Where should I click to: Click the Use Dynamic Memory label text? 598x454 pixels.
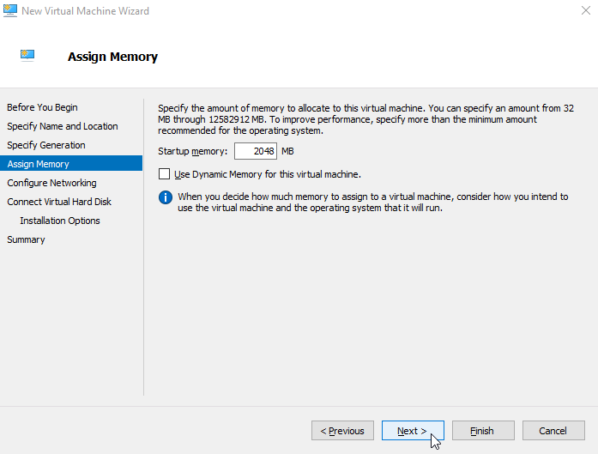click(268, 174)
